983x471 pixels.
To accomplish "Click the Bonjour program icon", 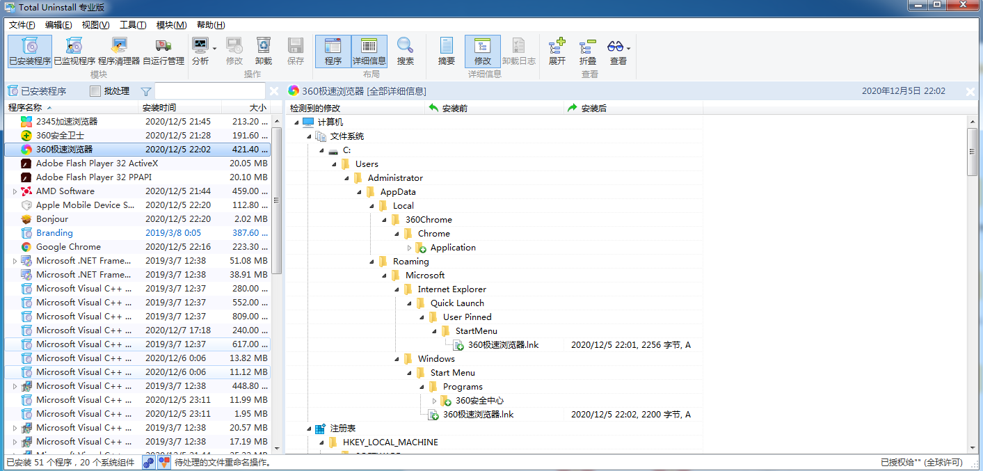I will (x=26, y=219).
